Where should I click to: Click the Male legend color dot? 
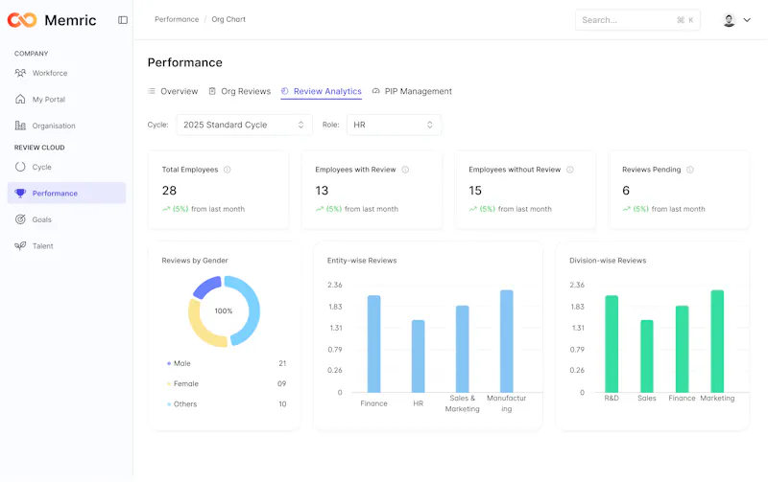pos(169,363)
